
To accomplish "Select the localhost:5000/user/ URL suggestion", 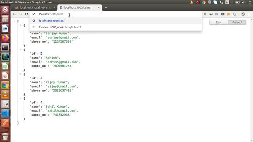I will pyautogui.click(x=116, y=21).
